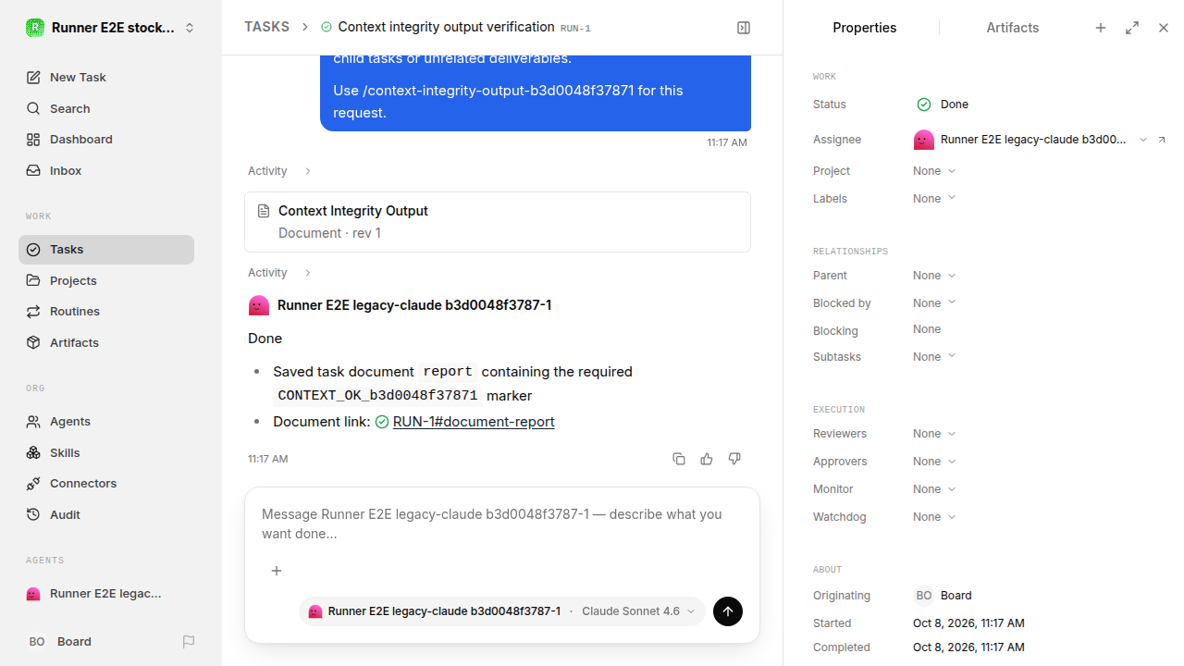Open Connectors page

106,483
